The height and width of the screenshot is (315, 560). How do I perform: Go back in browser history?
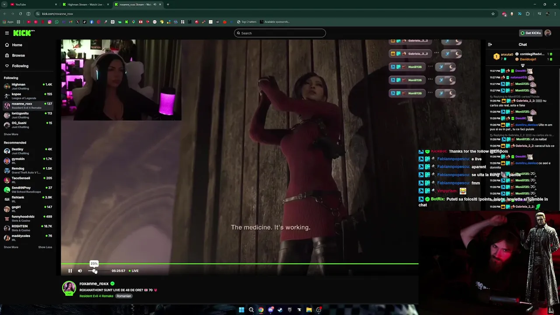point(5,14)
